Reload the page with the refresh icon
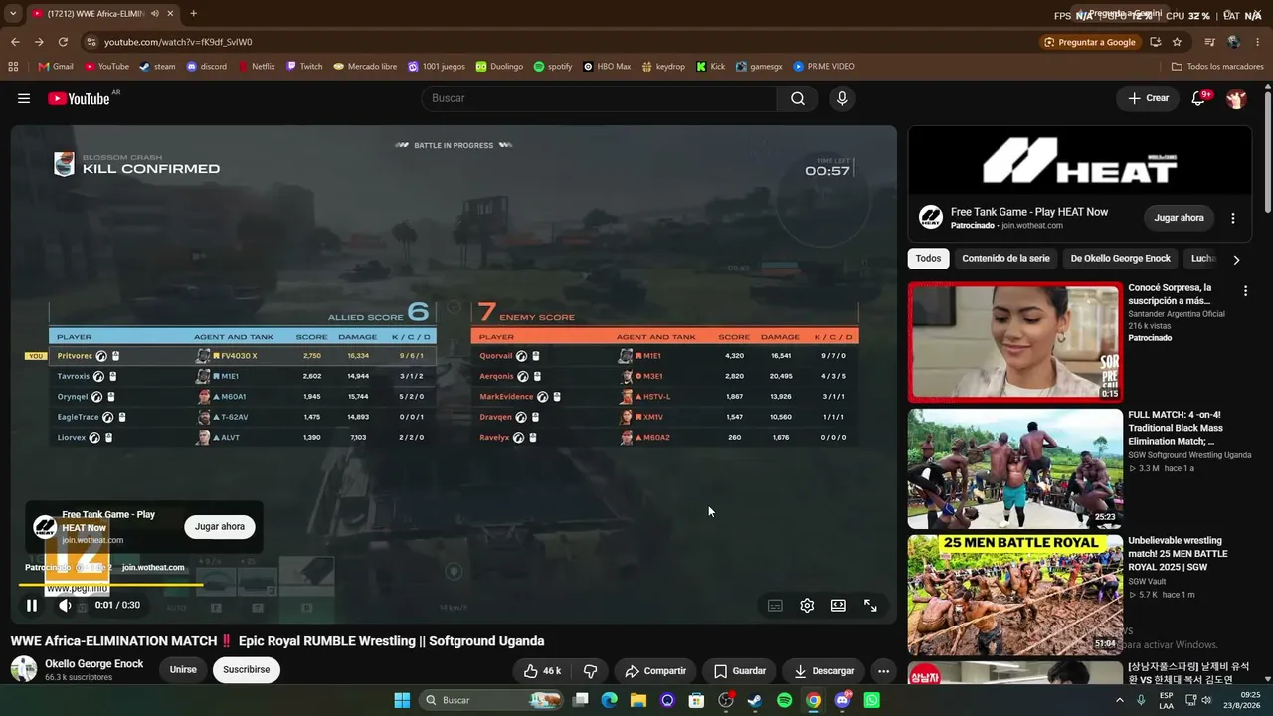Viewport: 1273px width, 716px height. (x=63, y=42)
